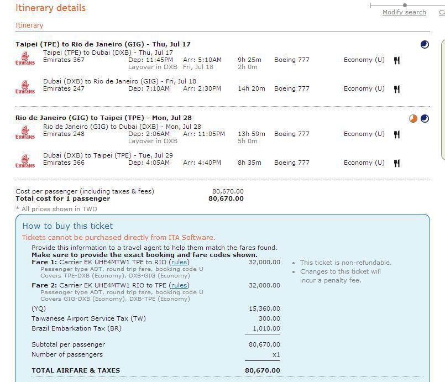Screen dimensions: 445x382
Task: Click 'Dep: 11:45PM' departure time
Action: click(x=151, y=60)
